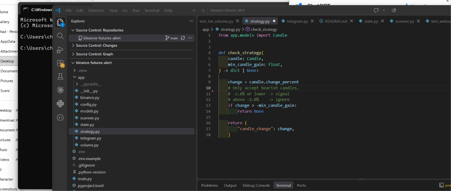This screenshot has height=191, width=451.
Task: Synchronize changes for binance-futures-alert repository
Action: 183,38
